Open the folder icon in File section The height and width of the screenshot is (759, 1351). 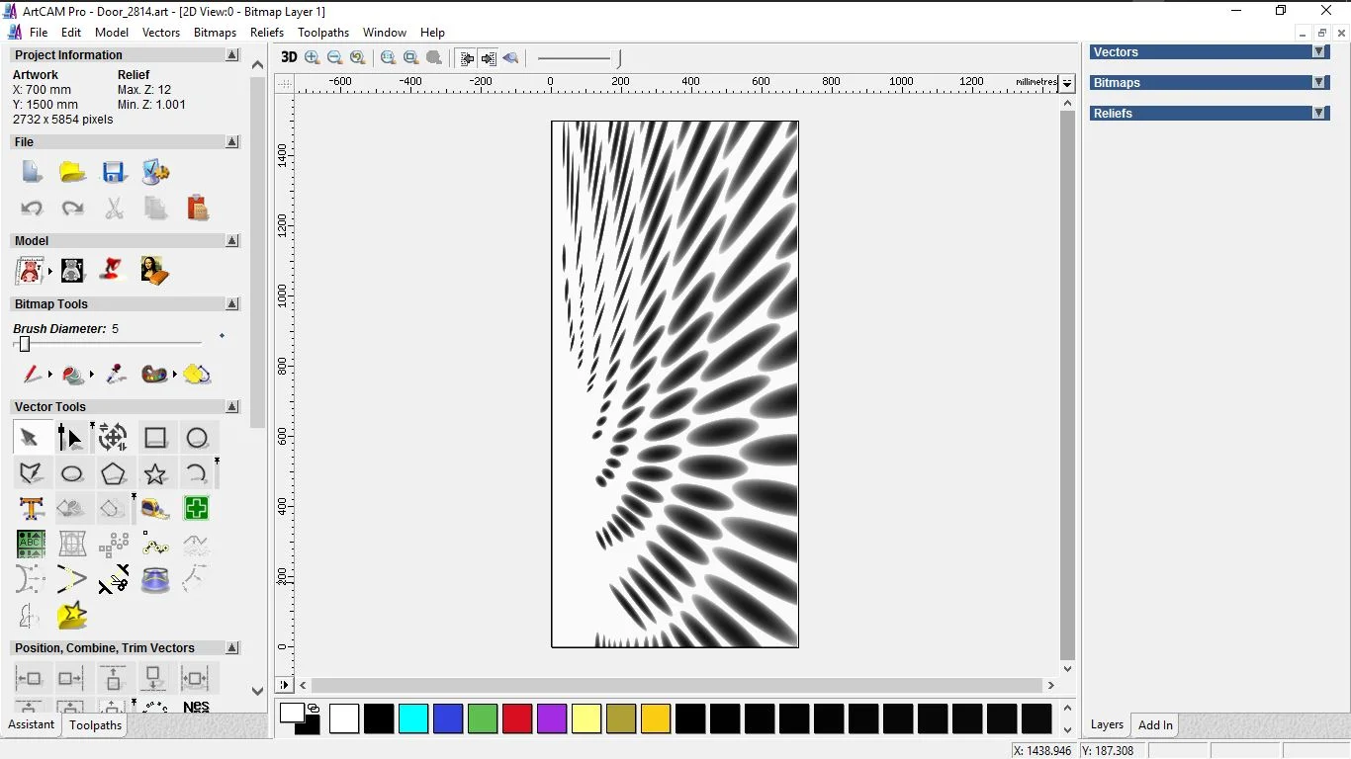click(x=72, y=172)
